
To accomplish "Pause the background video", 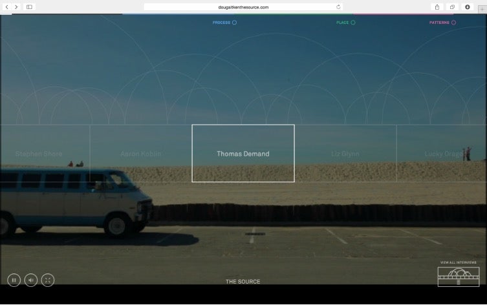I will pyautogui.click(x=14, y=280).
